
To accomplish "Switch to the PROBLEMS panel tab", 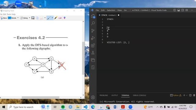I will 104,95.
